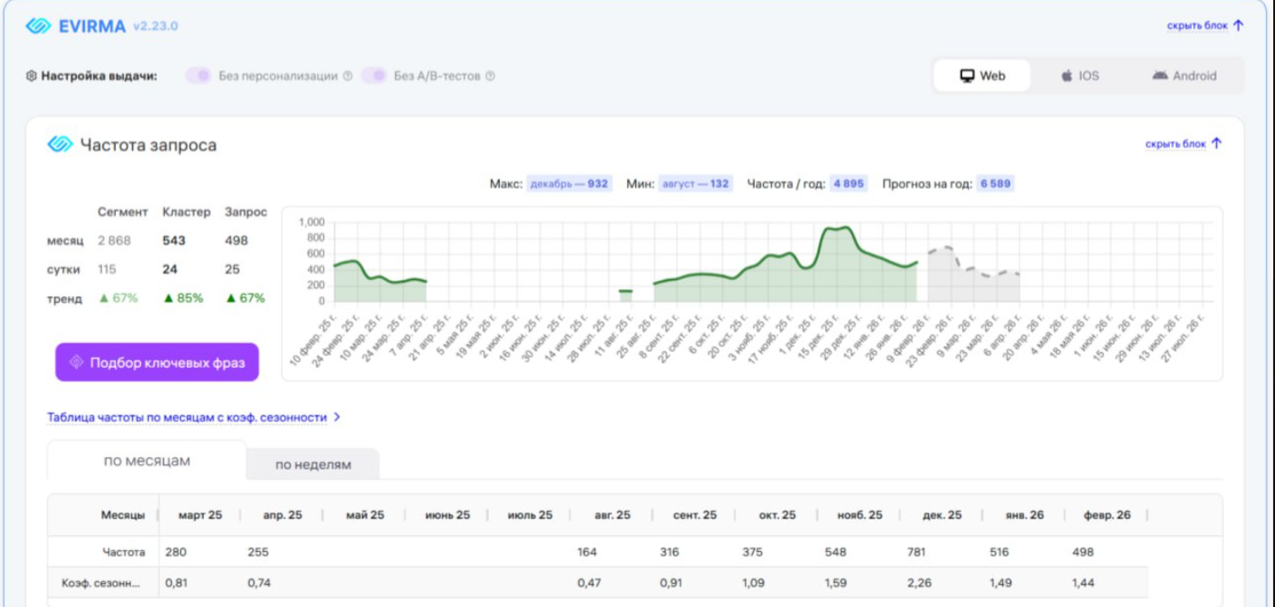Click help icon beside Без A/B-тестов
This screenshot has width=1275, height=607.
click(490, 76)
